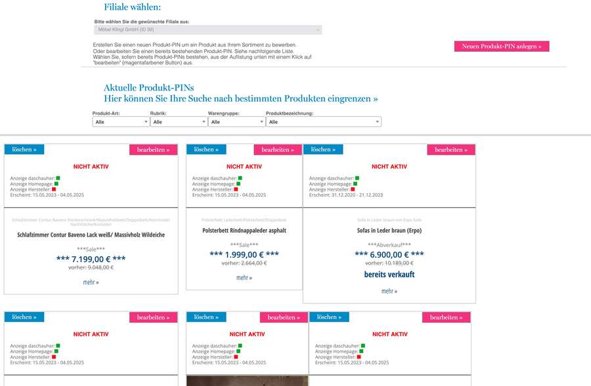Viewport: 591px width, 386px height.
Task: Click red Anzeige Hersteller indicator on Sofas card
Action: (353, 189)
